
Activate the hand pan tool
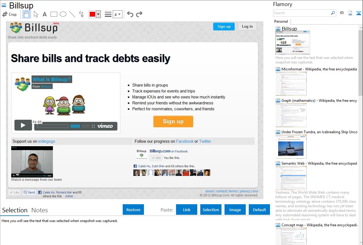pos(26,14)
